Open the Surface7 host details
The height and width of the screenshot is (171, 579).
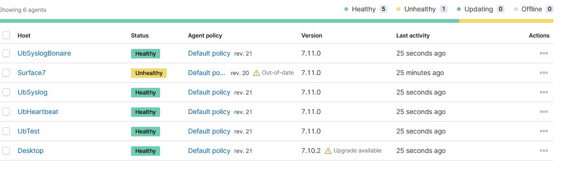(31, 73)
